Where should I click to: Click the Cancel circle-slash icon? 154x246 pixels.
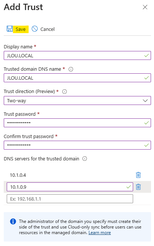click(35, 29)
